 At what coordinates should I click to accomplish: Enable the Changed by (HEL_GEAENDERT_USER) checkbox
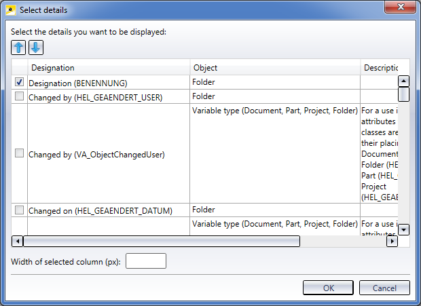point(19,97)
